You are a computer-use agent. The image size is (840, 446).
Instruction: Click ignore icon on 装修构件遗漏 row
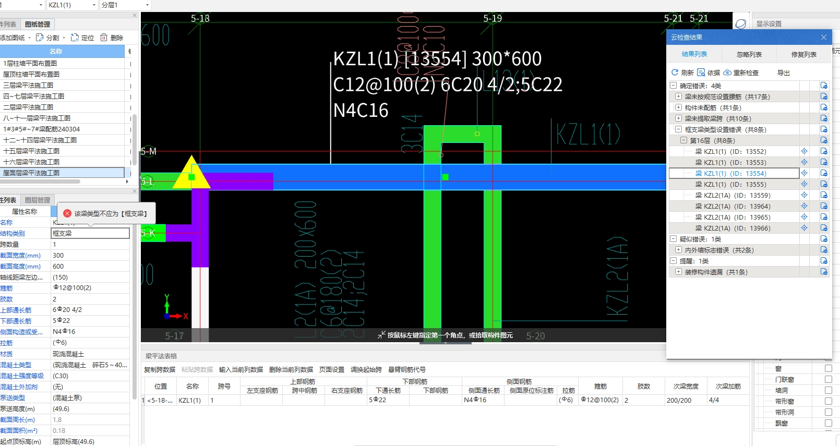(824, 272)
